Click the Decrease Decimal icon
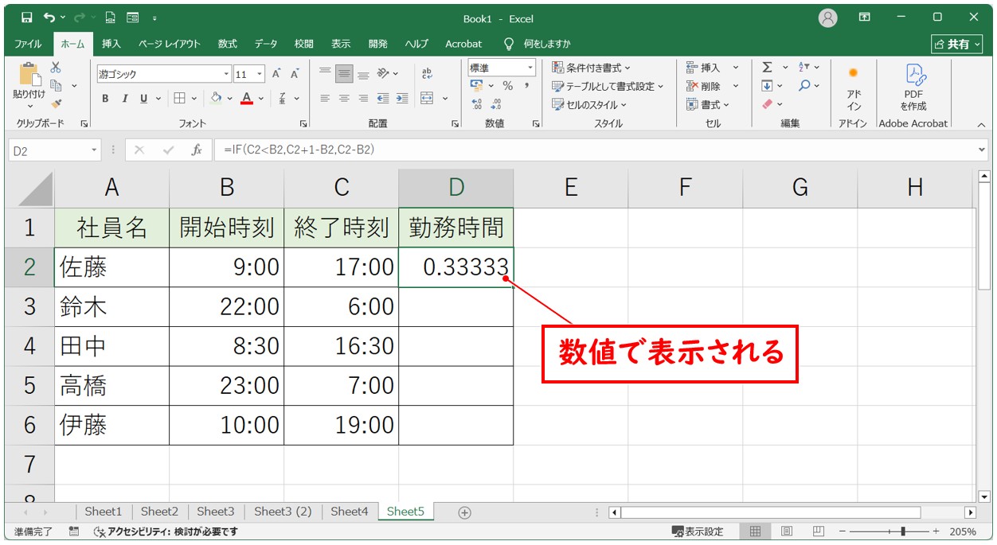997x545 pixels. coord(496,104)
